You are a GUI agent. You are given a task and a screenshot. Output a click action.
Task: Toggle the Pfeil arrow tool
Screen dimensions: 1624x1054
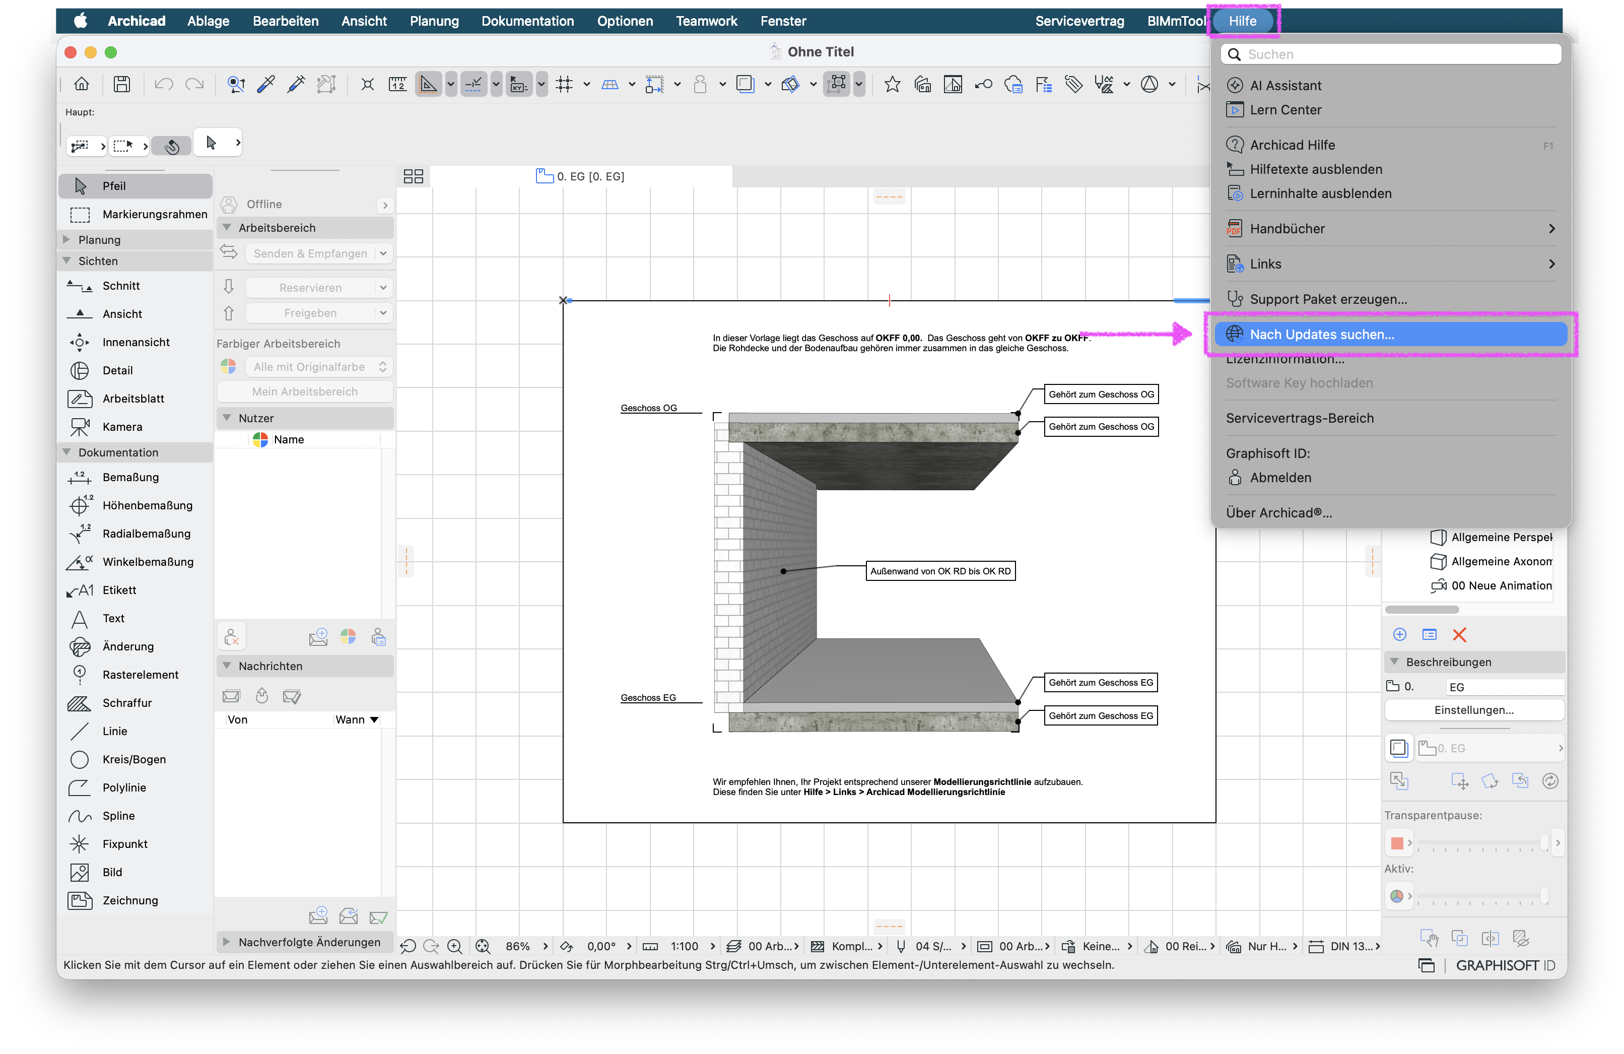(x=135, y=186)
